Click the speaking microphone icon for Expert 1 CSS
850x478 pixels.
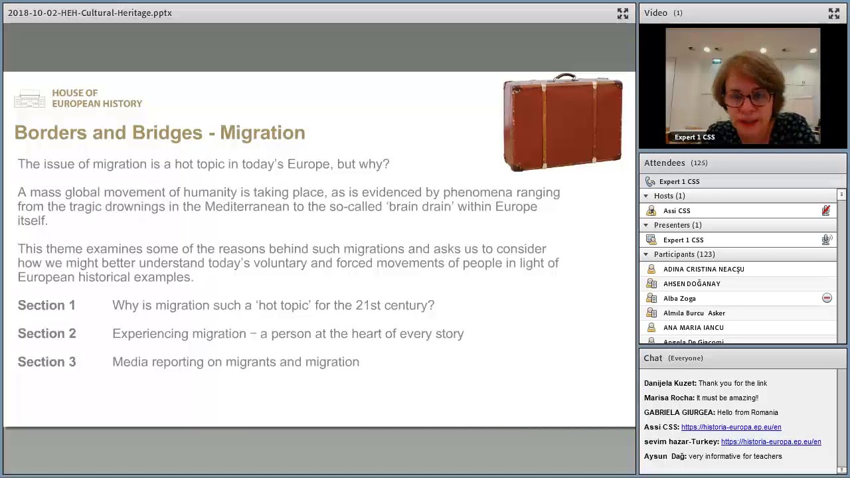826,240
